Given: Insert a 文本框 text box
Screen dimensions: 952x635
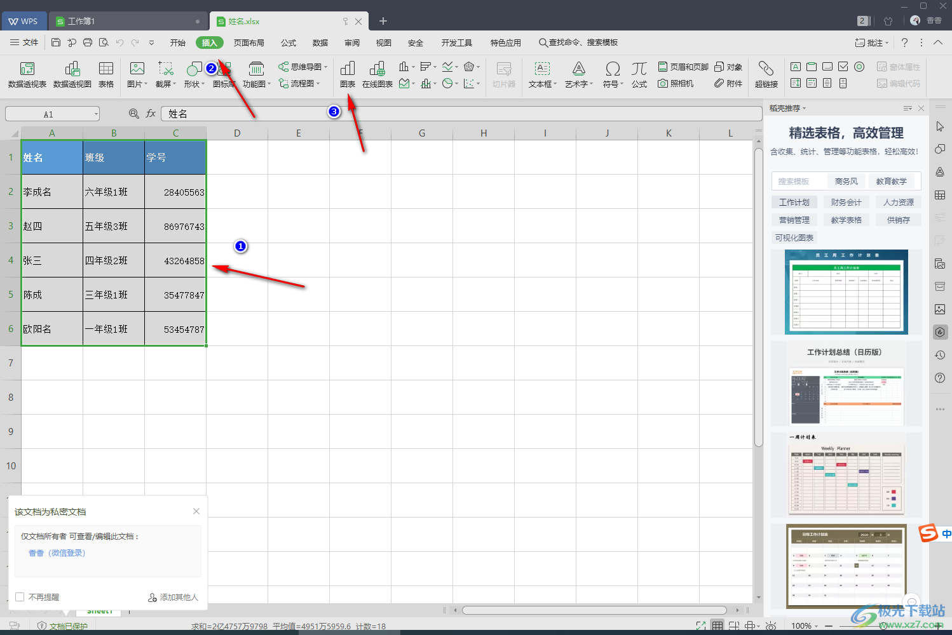Looking at the screenshot, I should tap(542, 75).
